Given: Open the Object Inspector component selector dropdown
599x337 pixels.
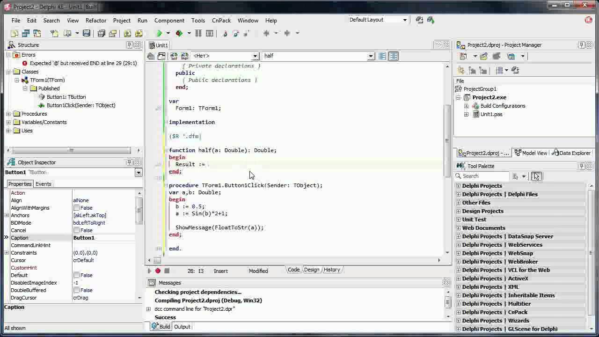Looking at the screenshot, I should (x=139, y=173).
